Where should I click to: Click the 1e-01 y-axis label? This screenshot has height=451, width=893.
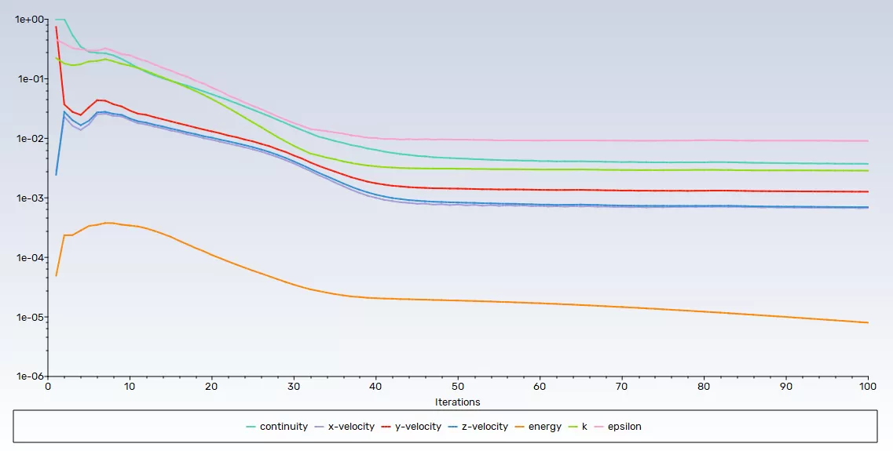(x=31, y=79)
